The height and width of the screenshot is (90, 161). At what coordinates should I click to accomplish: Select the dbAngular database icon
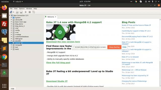click(13, 39)
